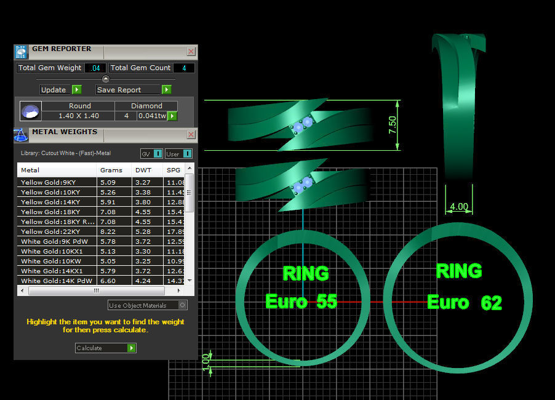
Task: Click the metal list scroll down arrow
Action: pos(190,281)
